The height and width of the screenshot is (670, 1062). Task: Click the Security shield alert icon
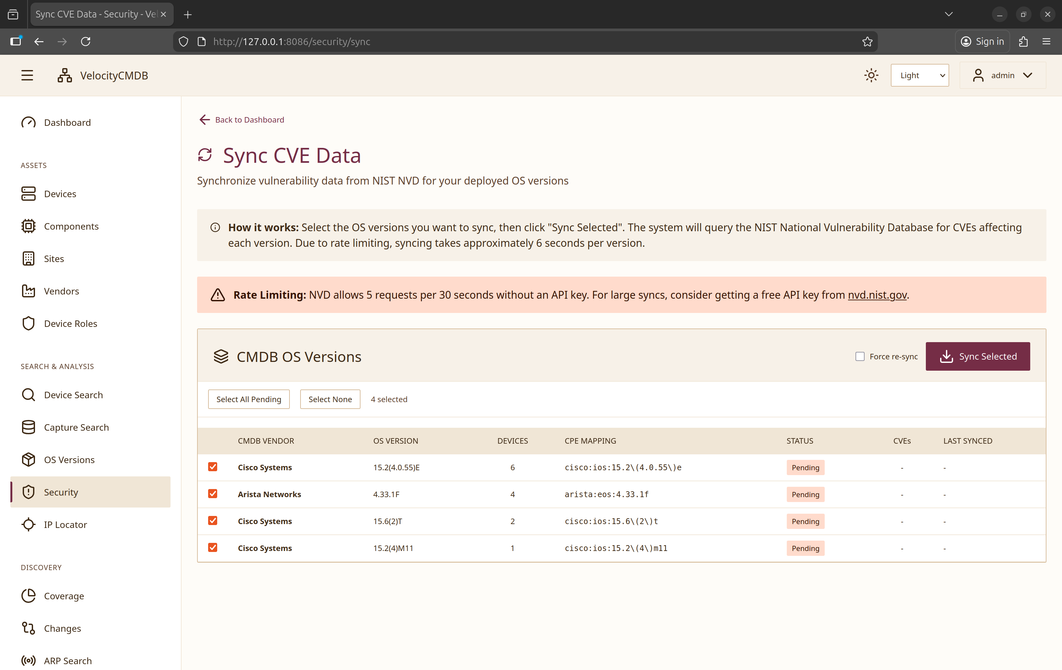point(29,492)
